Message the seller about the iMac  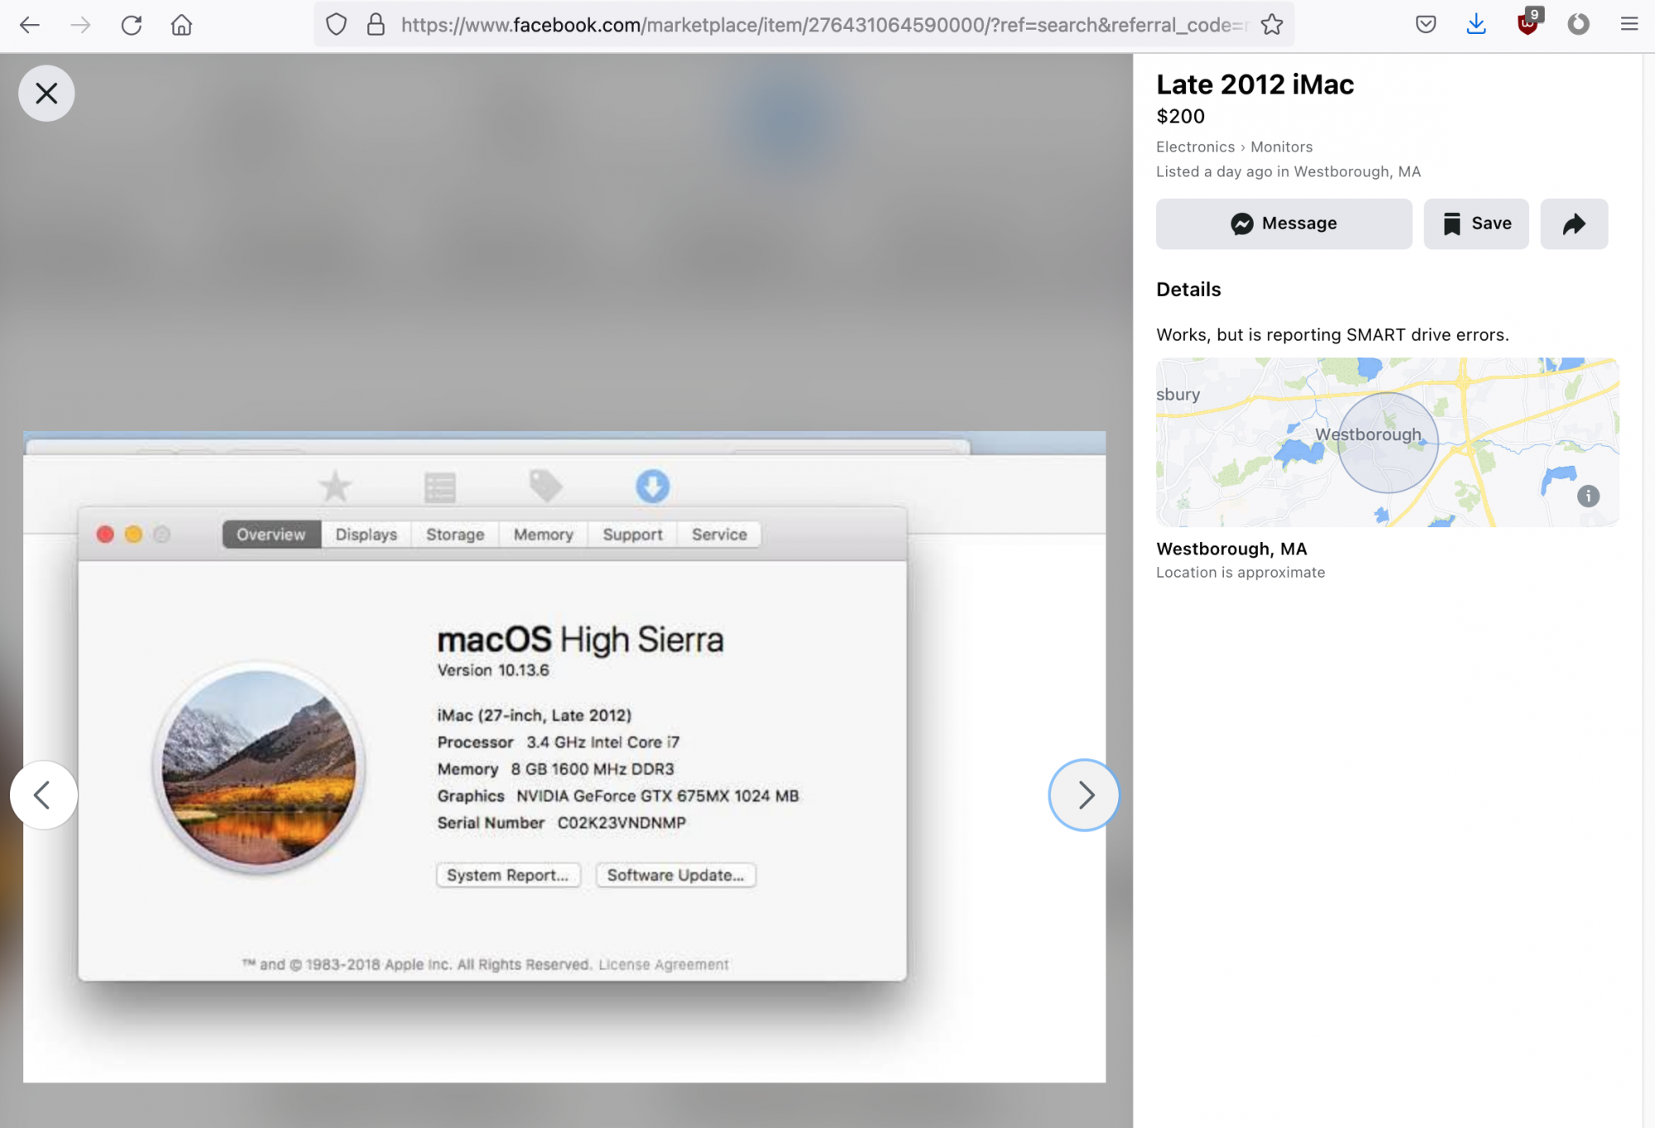[x=1284, y=223]
